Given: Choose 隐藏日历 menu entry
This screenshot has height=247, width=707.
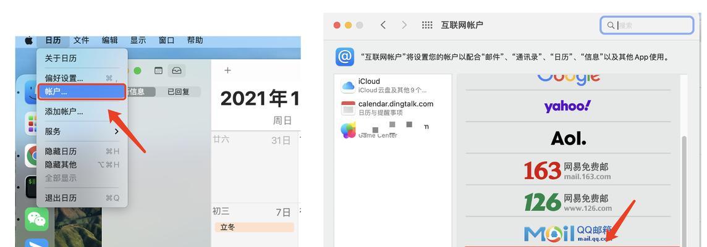Looking at the screenshot, I should point(82,151).
